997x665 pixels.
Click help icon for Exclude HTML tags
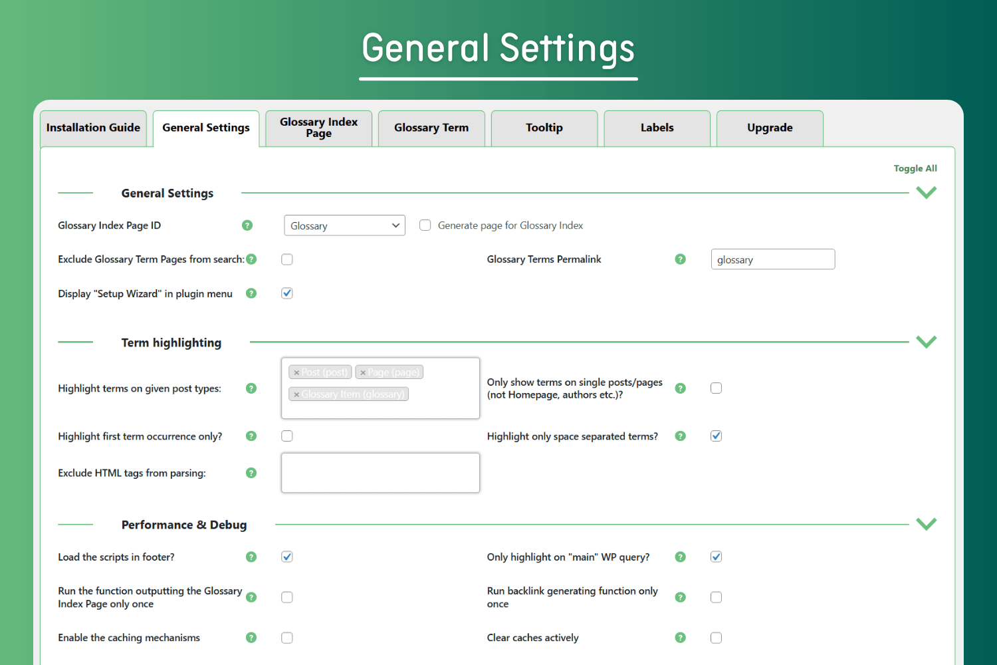click(251, 473)
